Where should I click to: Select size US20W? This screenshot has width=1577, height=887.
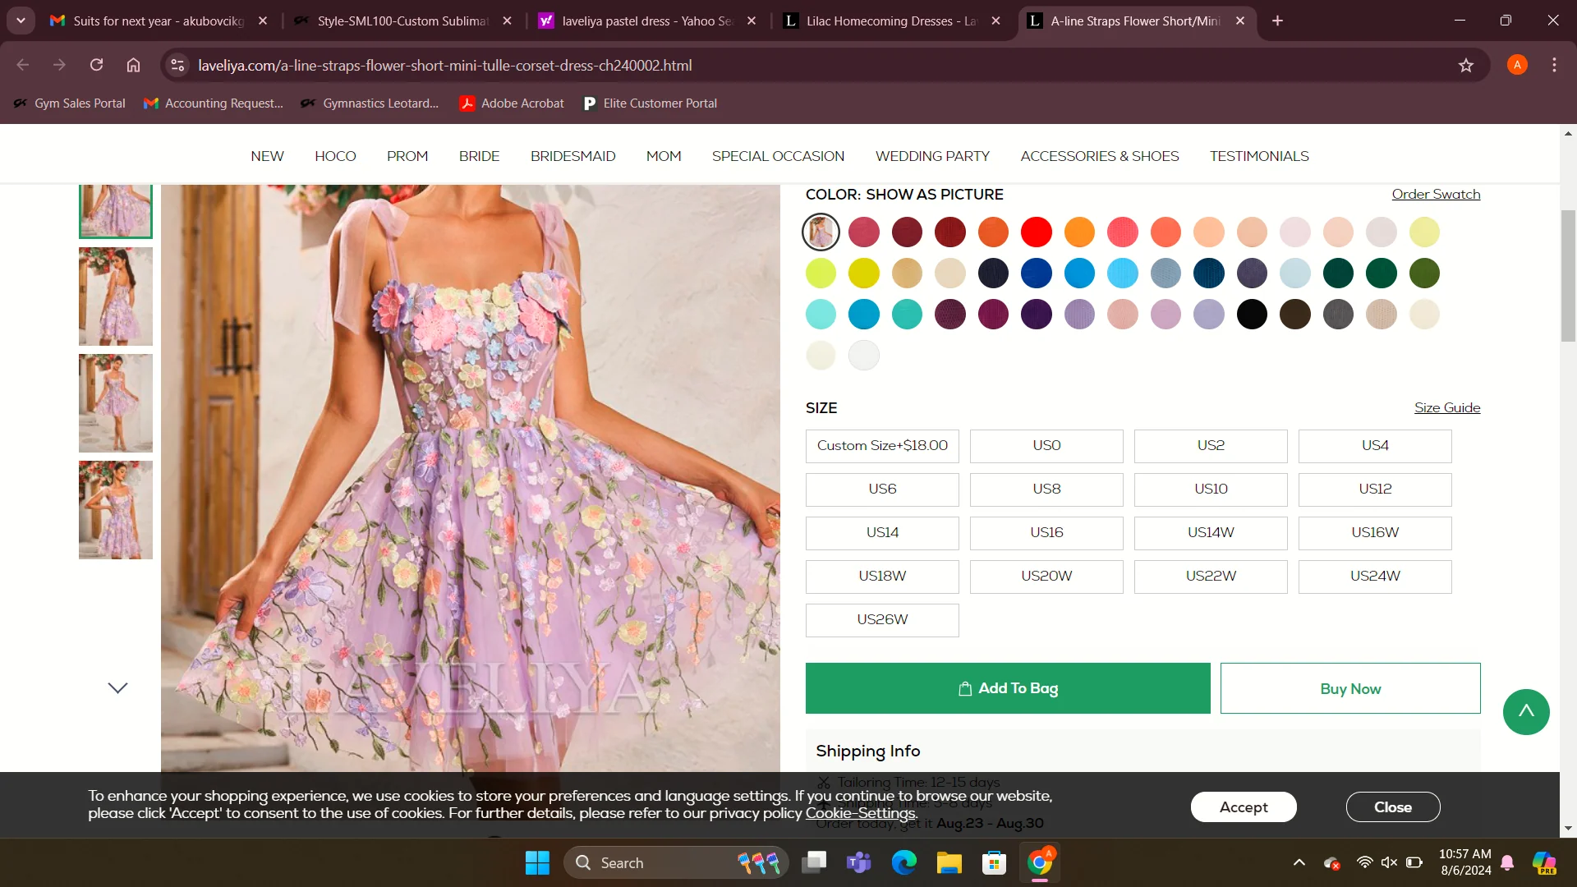click(x=1046, y=577)
